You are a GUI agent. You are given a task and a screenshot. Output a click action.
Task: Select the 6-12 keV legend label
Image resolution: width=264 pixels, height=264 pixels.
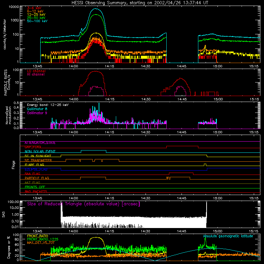35,11
